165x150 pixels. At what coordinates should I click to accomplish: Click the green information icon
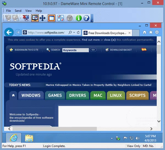click(x=79, y=18)
